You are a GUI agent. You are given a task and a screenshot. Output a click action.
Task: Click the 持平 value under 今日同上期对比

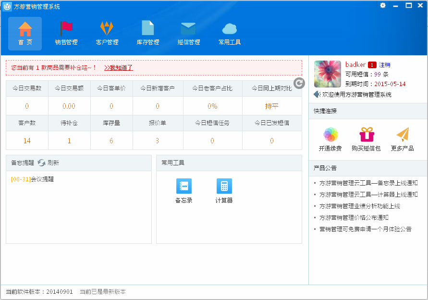click(x=271, y=106)
